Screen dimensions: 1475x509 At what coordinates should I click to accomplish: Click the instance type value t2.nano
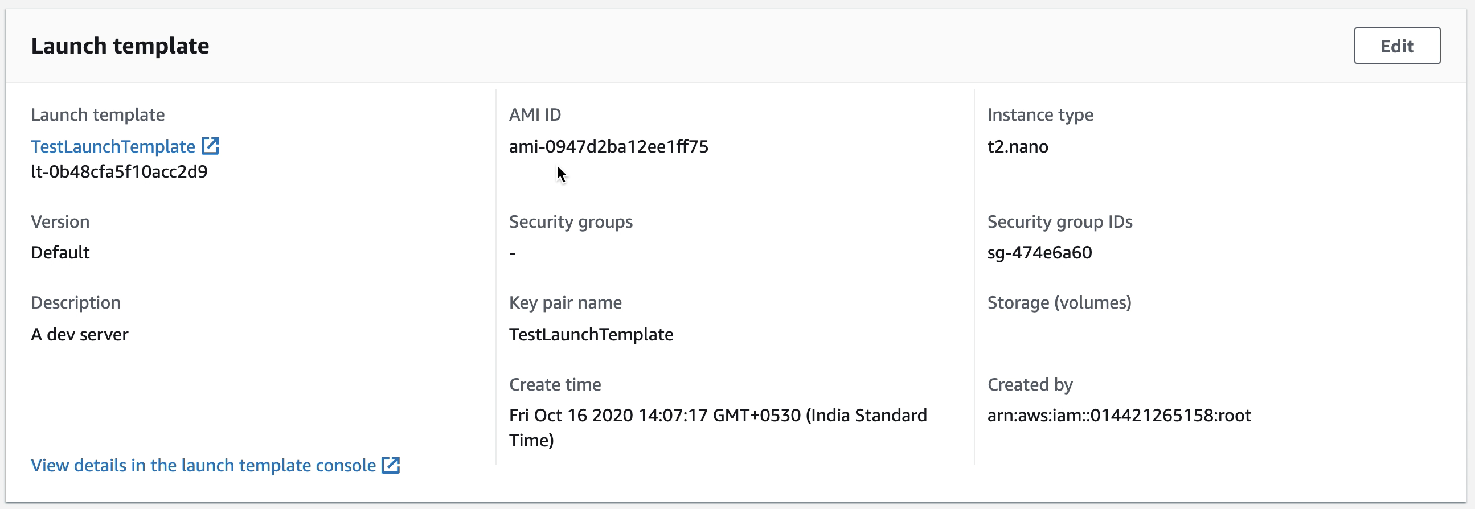click(x=1018, y=146)
